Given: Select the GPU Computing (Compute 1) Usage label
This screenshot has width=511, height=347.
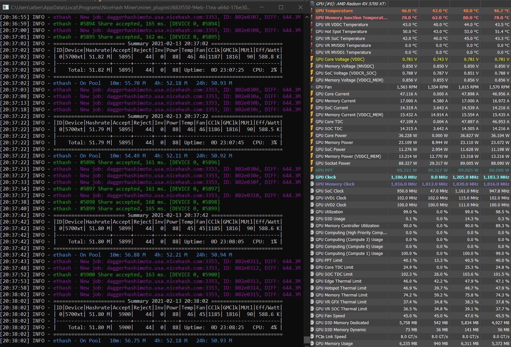Looking at the screenshot, I should (x=349, y=253).
